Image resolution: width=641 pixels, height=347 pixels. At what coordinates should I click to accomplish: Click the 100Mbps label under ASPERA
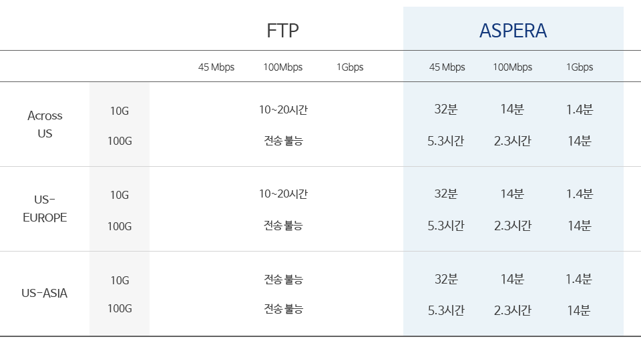pyautogui.click(x=513, y=67)
